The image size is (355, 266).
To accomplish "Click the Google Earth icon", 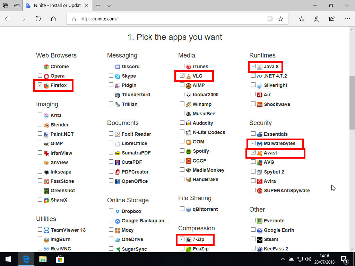I will (x=260, y=230).
